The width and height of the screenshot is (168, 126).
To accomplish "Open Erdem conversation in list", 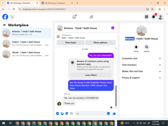I will (26, 44).
